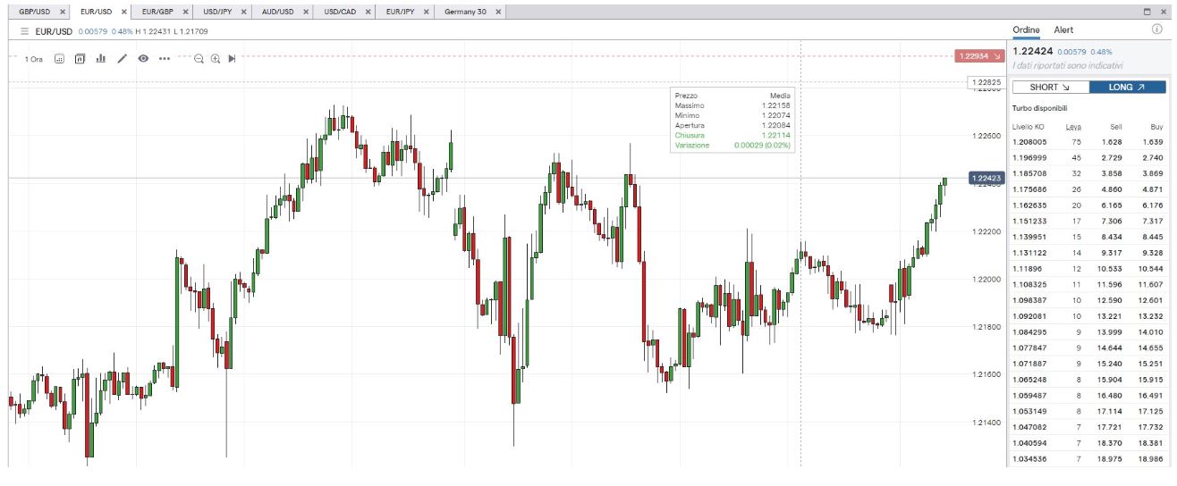Select turbo row with KO level 1.071887
This screenshot has height=486, width=1177.
(1088, 364)
